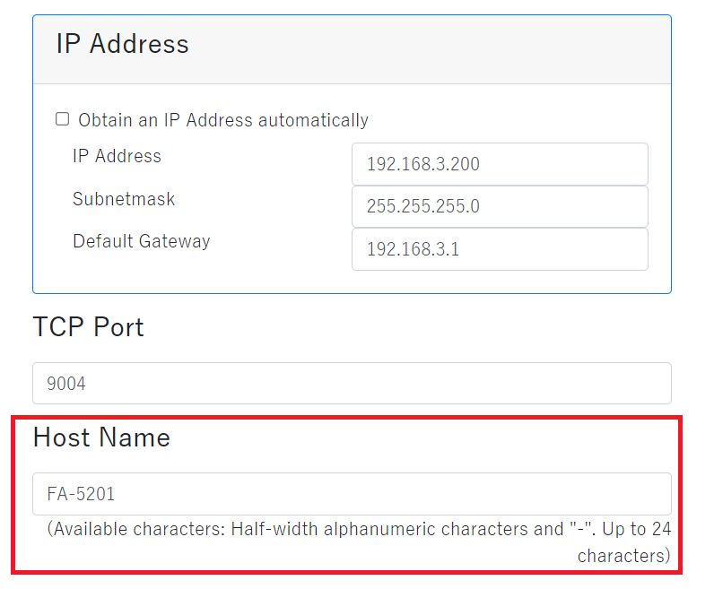Click the Default Gateway field label

tap(141, 241)
